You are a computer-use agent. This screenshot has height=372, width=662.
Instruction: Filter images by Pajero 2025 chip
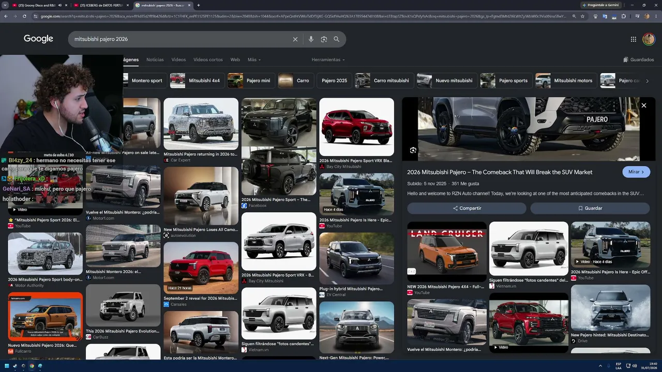[x=334, y=81]
